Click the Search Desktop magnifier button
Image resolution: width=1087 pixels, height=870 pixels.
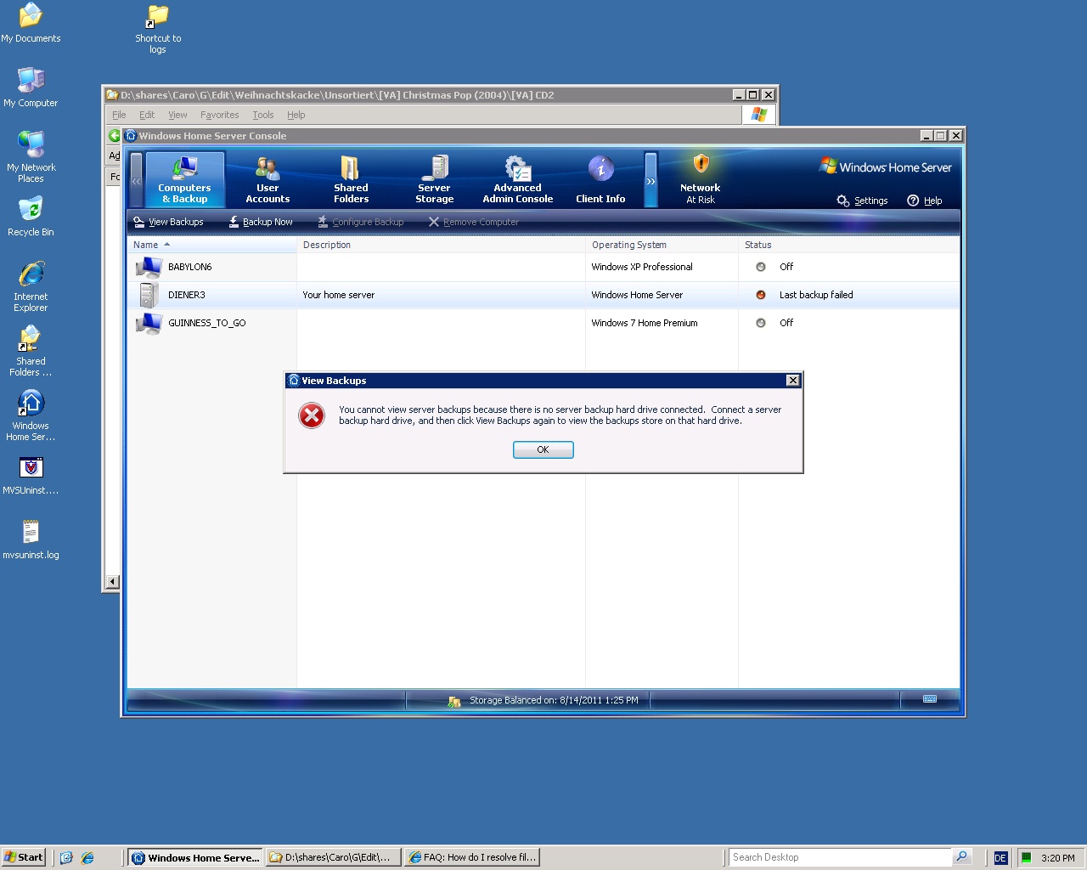pyautogui.click(x=961, y=857)
